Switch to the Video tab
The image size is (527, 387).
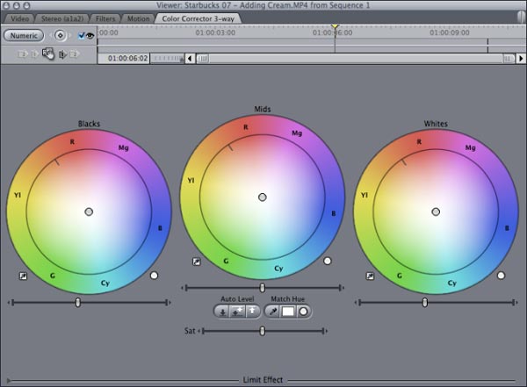click(x=19, y=18)
